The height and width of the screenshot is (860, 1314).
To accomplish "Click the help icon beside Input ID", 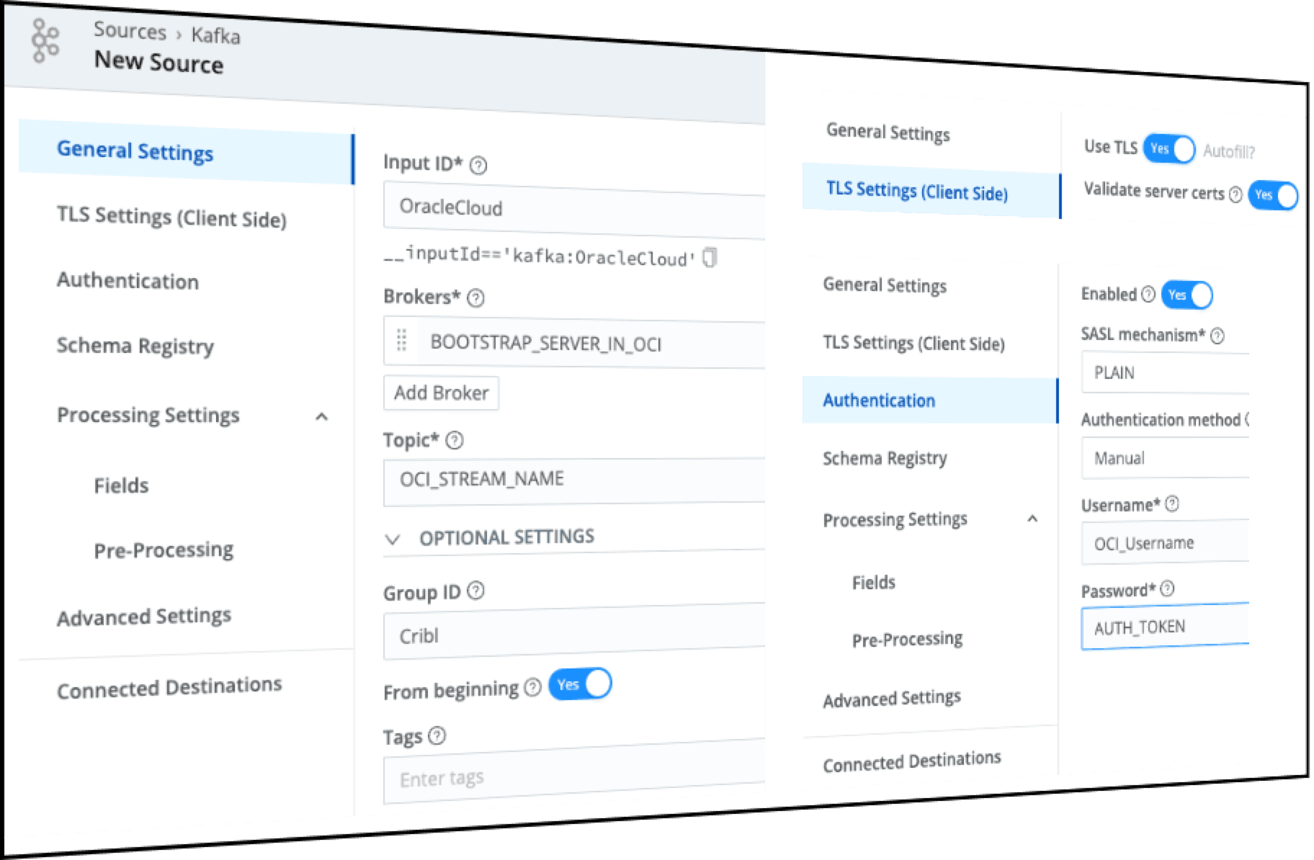I will point(478,166).
